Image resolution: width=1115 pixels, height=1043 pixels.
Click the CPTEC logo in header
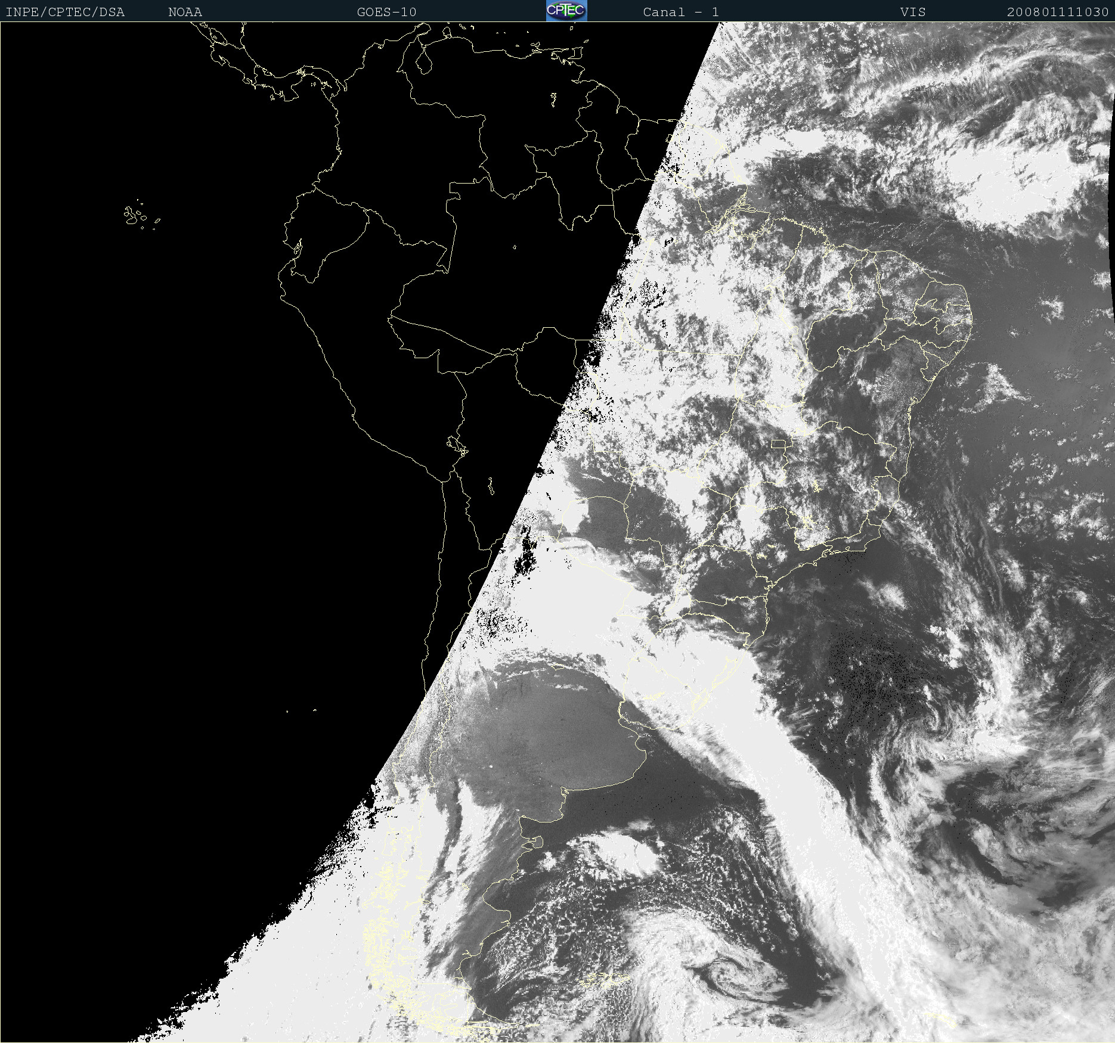point(566,11)
